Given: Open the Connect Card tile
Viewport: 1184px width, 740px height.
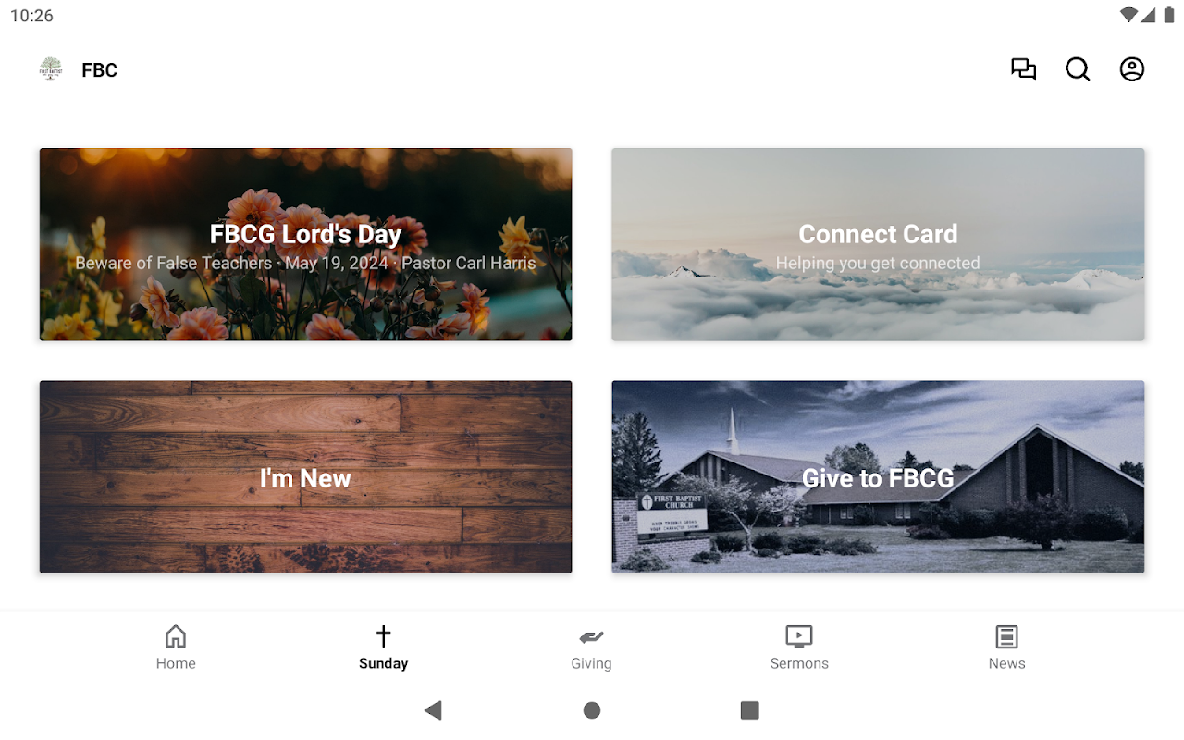Looking at the screenshot, I should click(878, 244).
